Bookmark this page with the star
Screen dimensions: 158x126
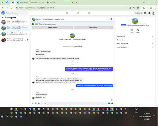pyautogui.click(x=138, y=8)
